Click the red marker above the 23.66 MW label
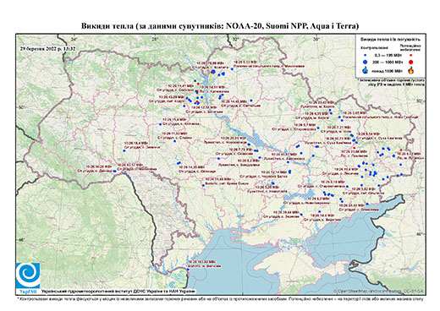The image size is (440, 311). [355, 147]
